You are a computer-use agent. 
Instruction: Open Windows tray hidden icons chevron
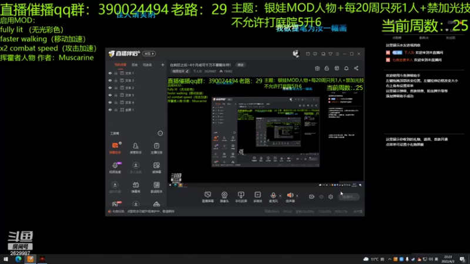(x=390, y=259)
